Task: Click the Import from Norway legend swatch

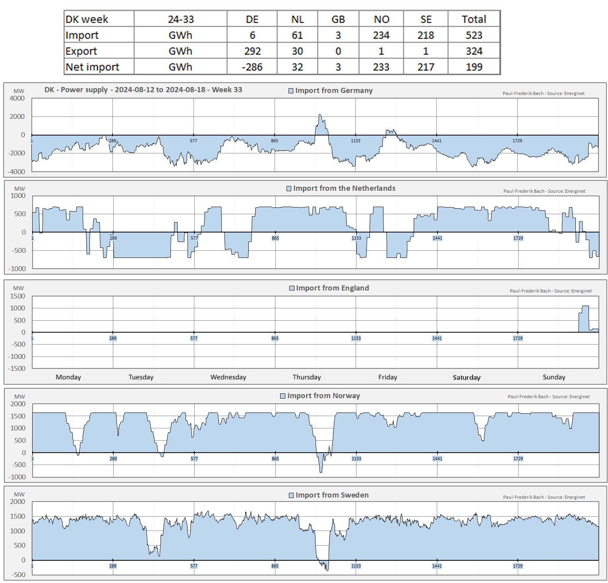Action: pyautogui.click(x=283, y=396)
